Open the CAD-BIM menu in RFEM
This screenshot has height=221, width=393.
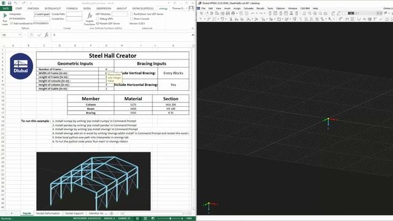[305, 8]
